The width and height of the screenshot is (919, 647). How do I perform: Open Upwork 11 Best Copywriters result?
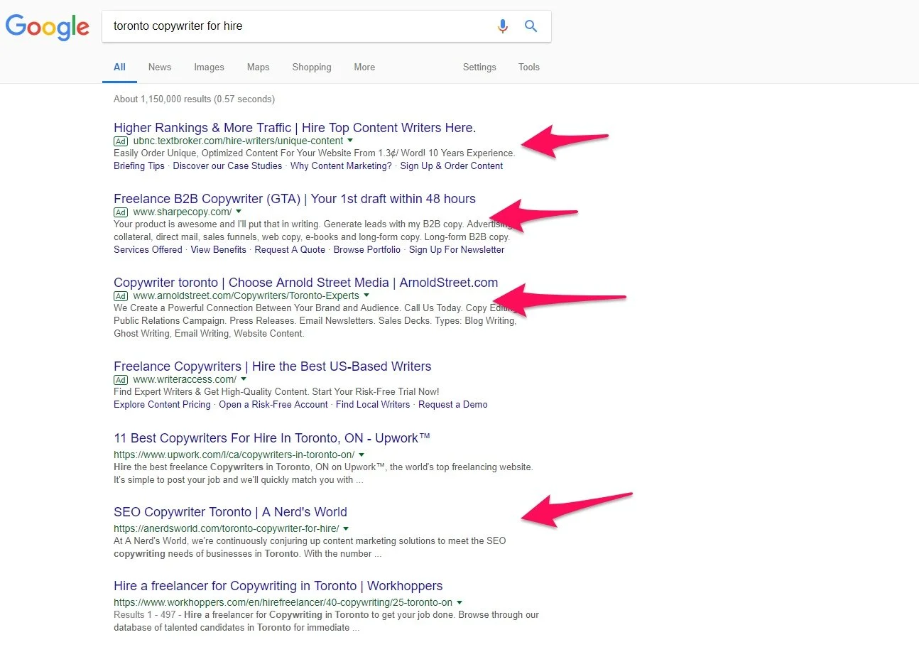click(272, 438)
